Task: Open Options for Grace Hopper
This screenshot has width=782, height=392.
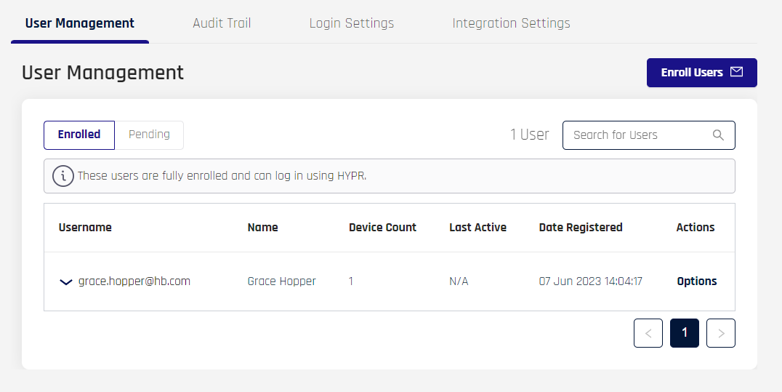Action: (697, 281)
